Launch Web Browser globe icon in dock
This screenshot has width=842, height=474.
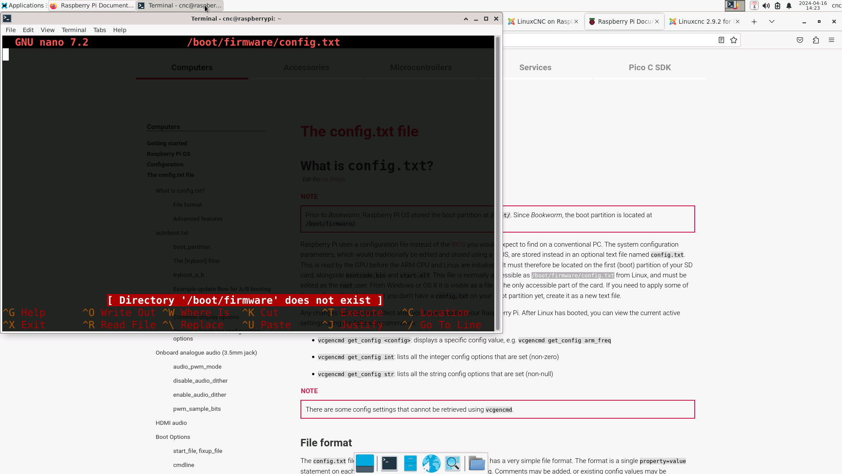[432, 463]
